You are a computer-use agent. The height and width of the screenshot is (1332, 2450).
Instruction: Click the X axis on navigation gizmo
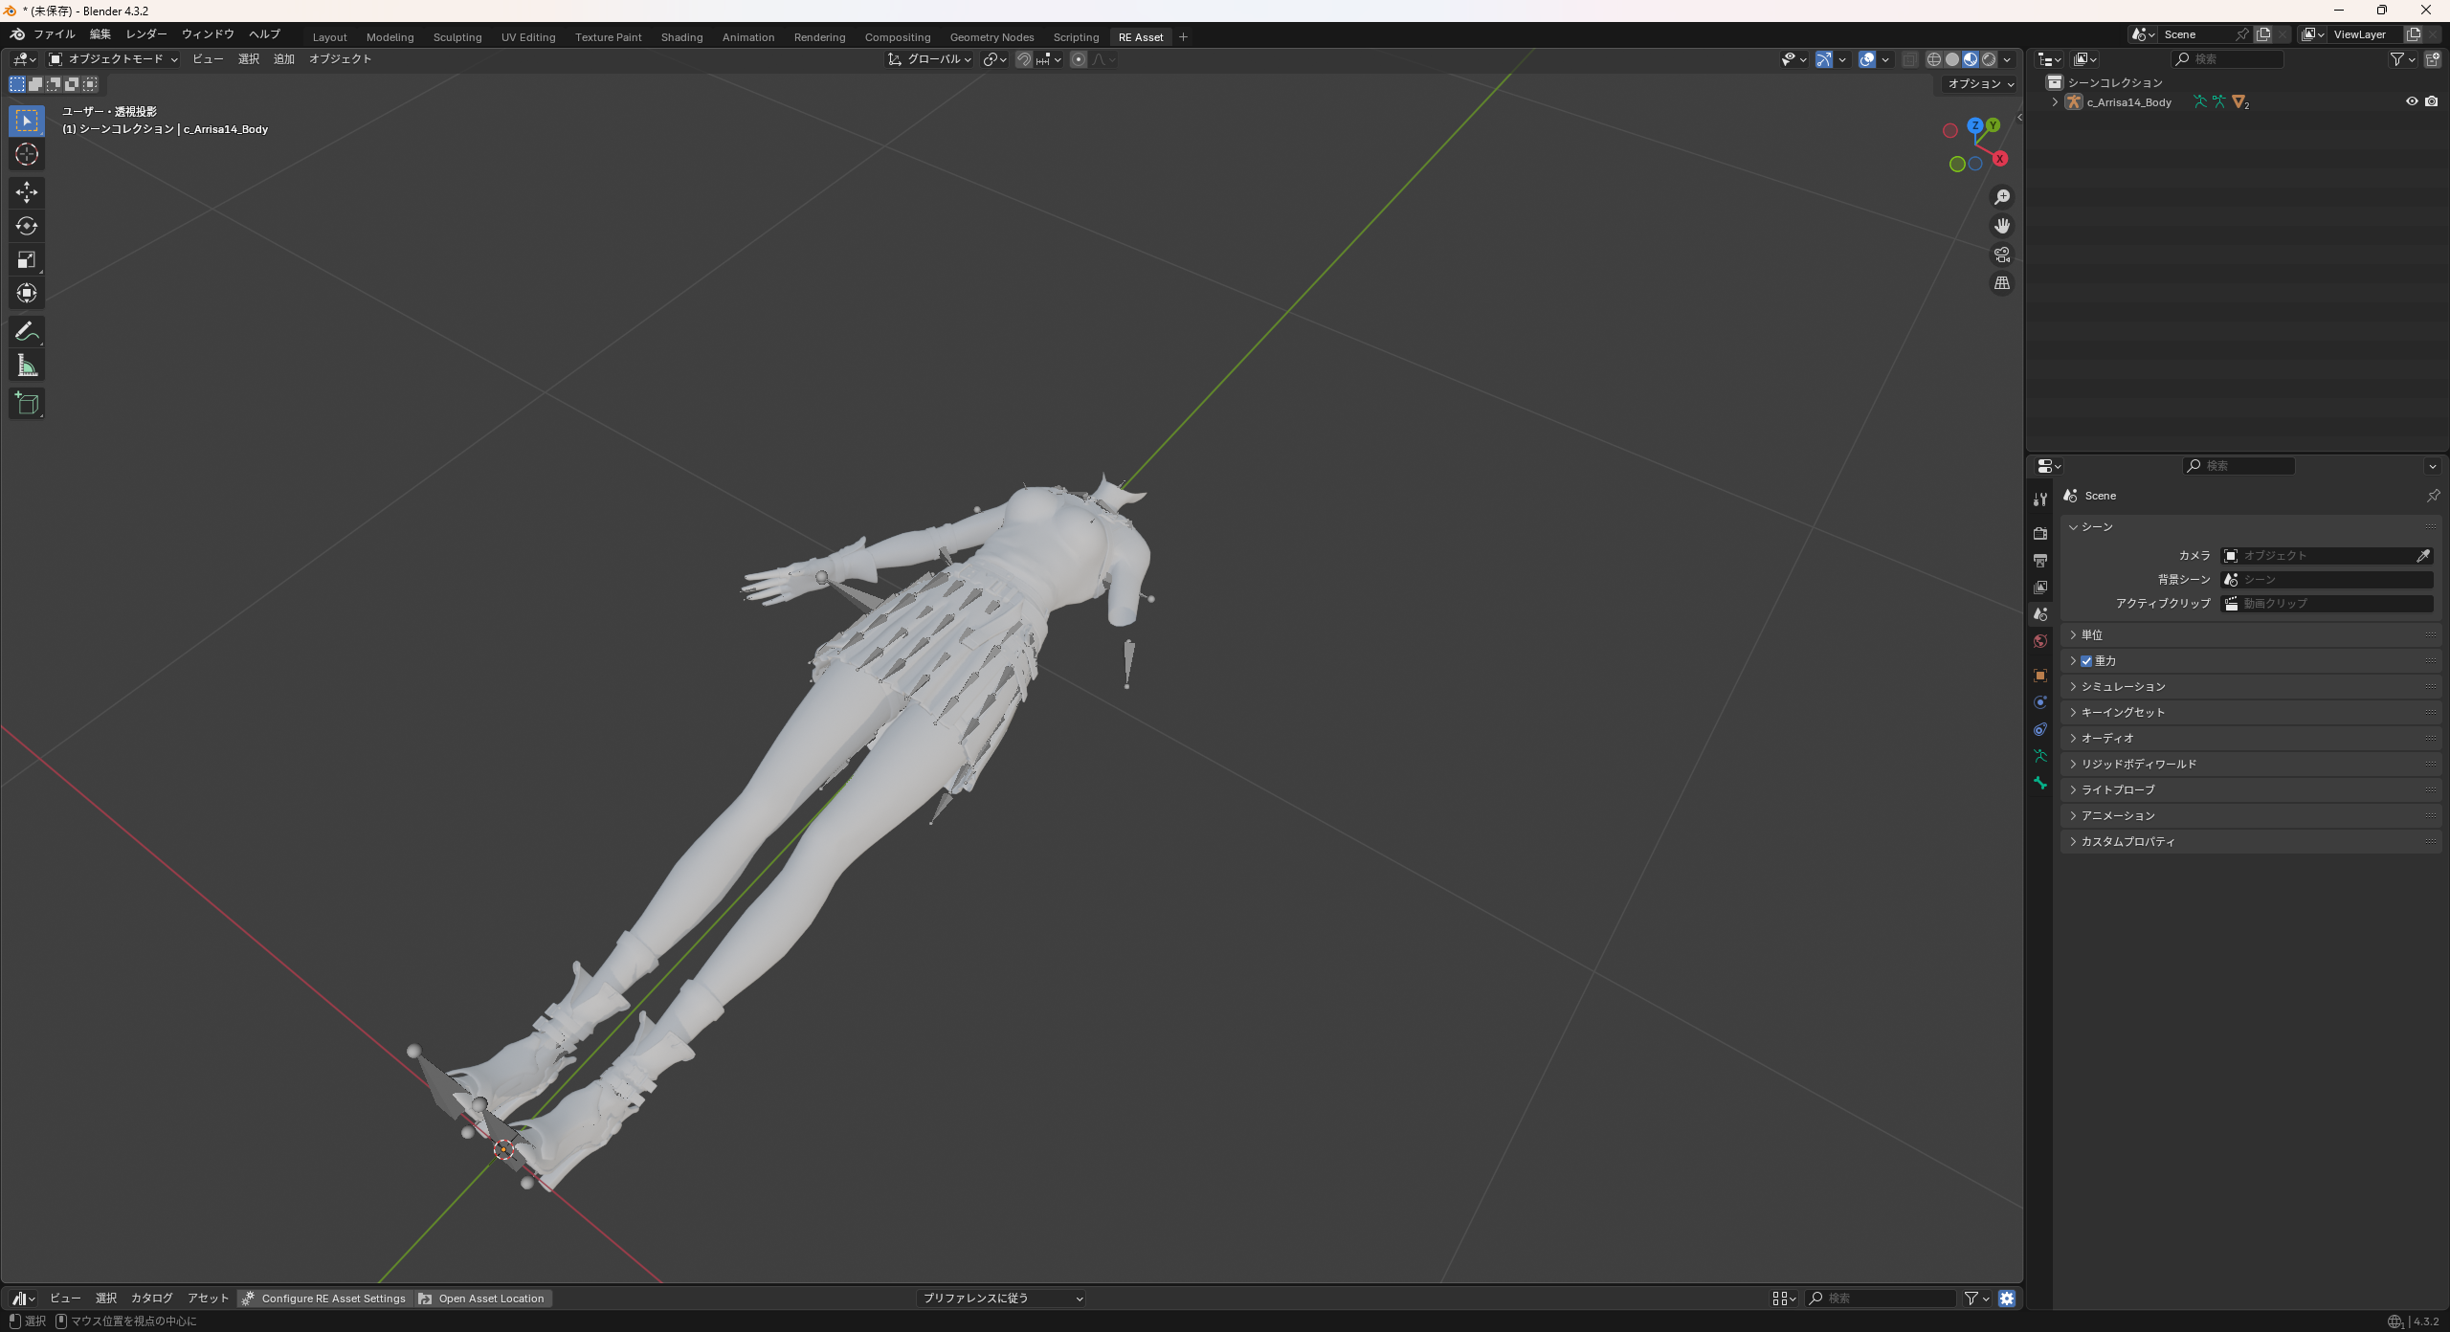[2000, 159]
